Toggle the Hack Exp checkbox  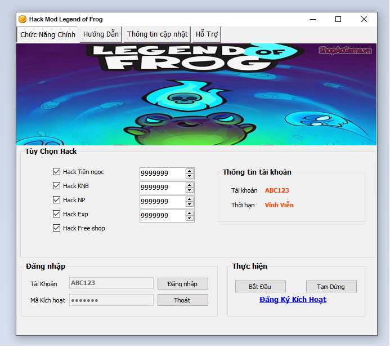[x=56, y=214]
